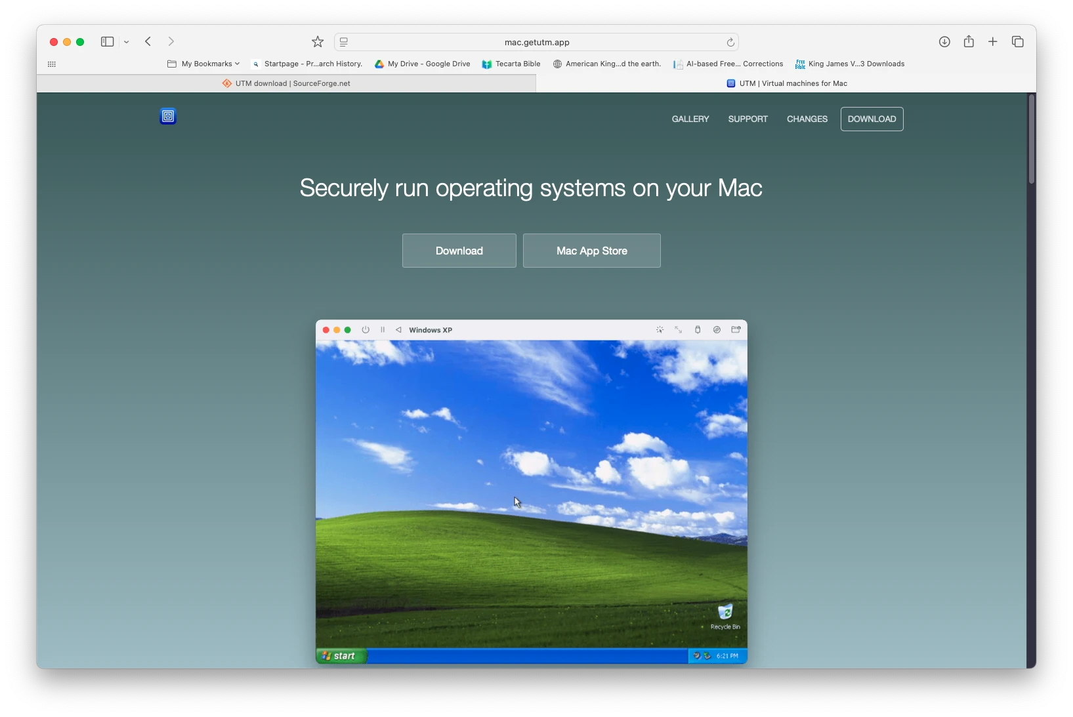
Task: Click the Windows XP start button
Action: 341,655
